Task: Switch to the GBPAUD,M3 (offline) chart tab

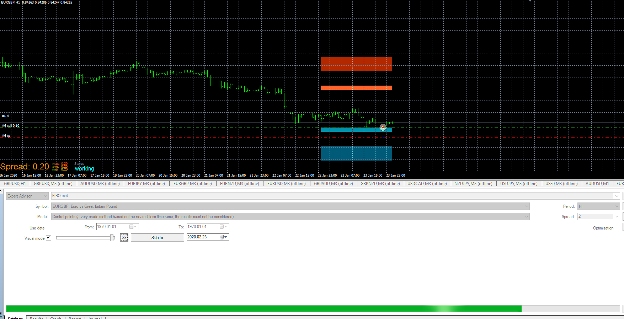Action: pyautogui.click(x=334, y=184)
